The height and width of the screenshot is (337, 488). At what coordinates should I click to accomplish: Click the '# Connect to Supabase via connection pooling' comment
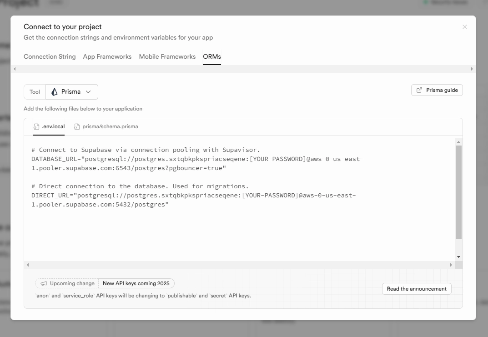click(146, 150)
